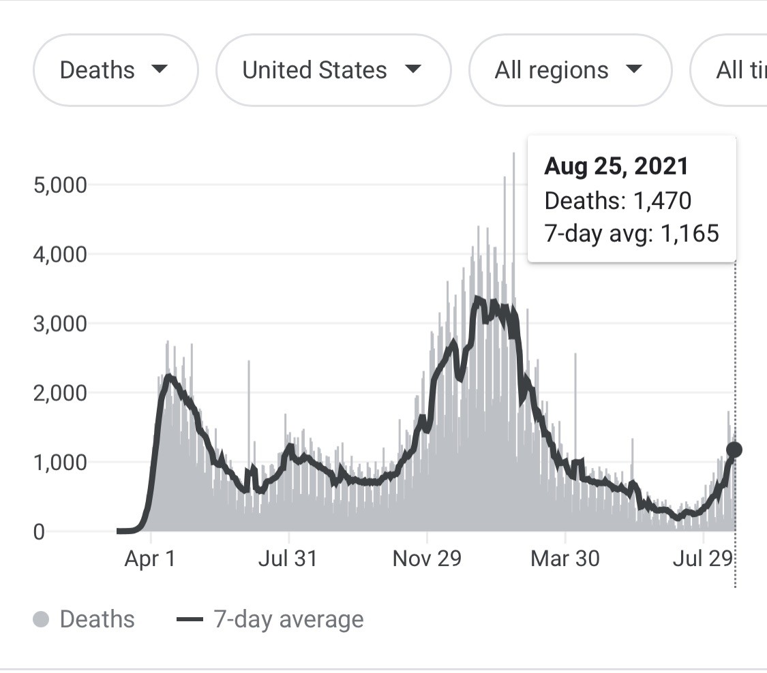Click the caret arrow beside All regions
Image resolution: width=767 pixels, height=673 pixels.
[633, 69]
